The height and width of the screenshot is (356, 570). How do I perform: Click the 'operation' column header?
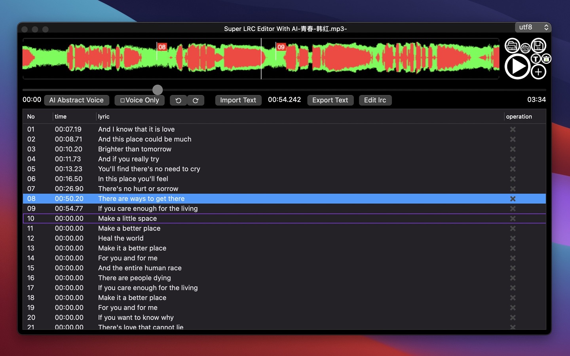point(519,117)
